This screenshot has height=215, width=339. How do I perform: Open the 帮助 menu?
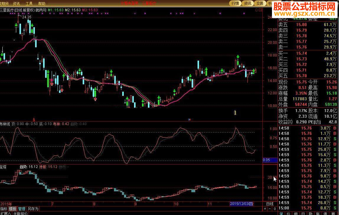pos(42,4)
